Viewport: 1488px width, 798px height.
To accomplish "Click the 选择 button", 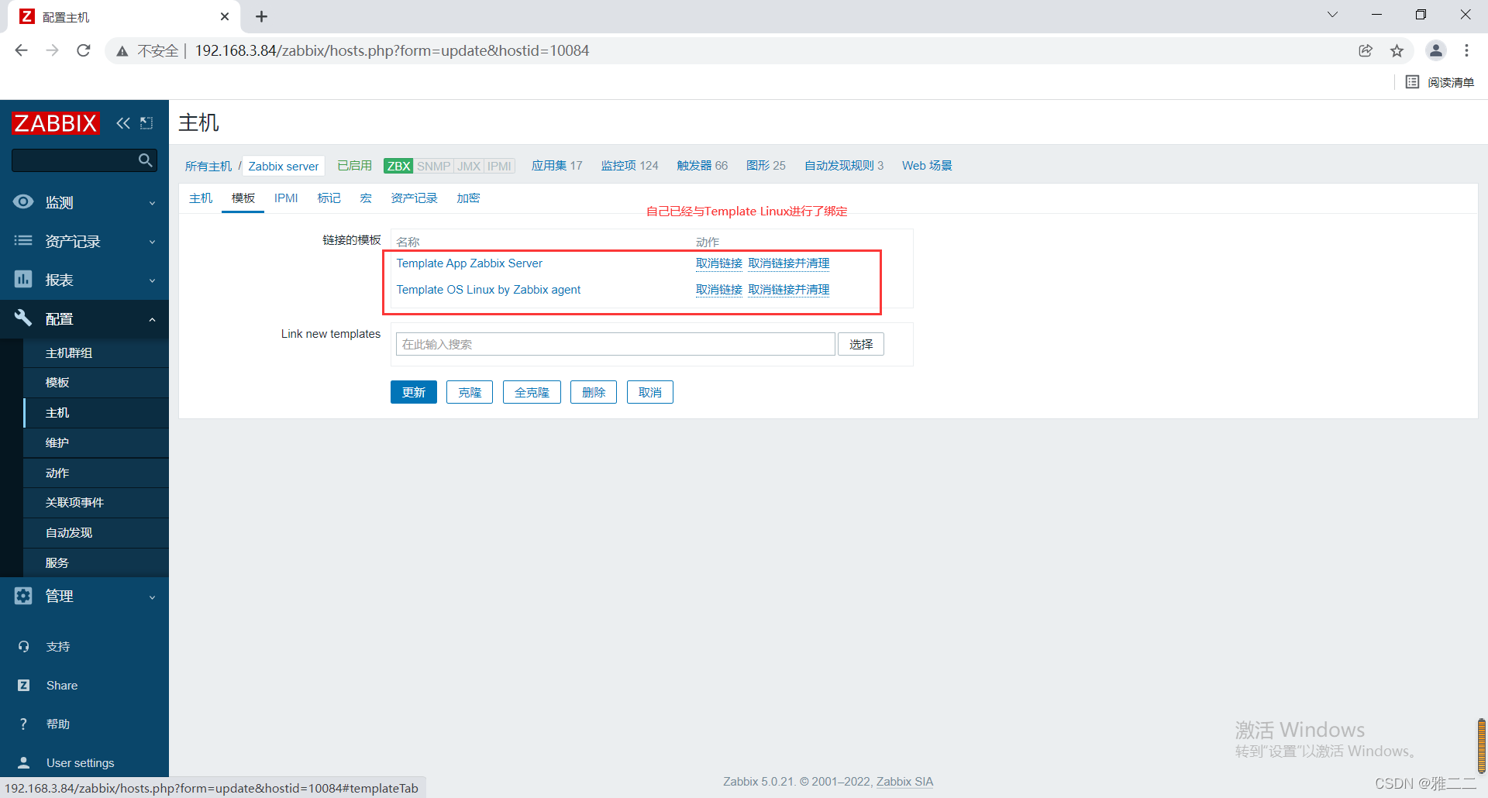I will [861, 344].
